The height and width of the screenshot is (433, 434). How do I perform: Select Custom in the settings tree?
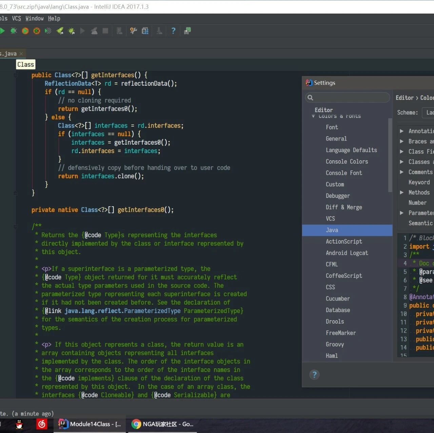335,184
